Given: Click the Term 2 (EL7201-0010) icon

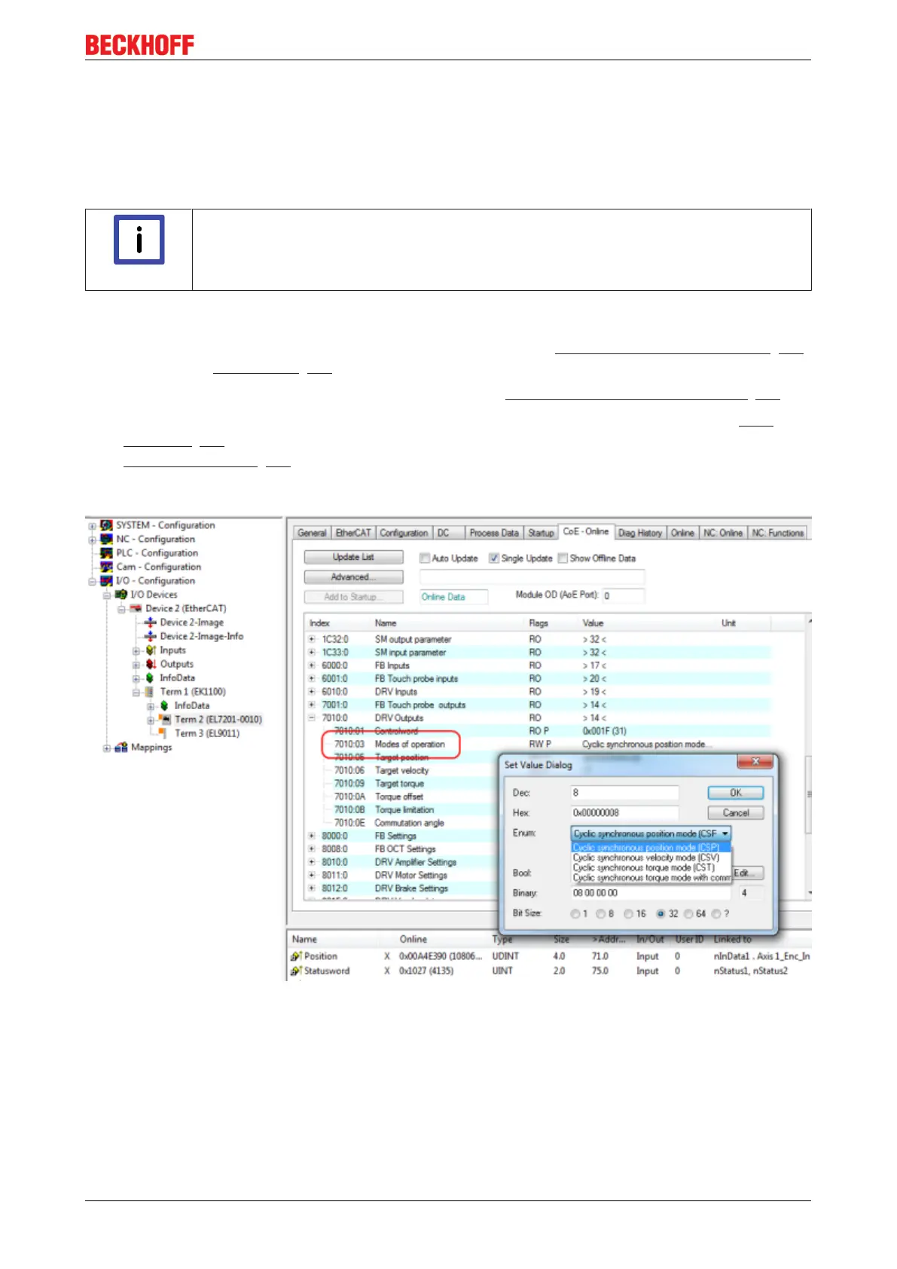Looking at the screenshot, I should [165, 720].
